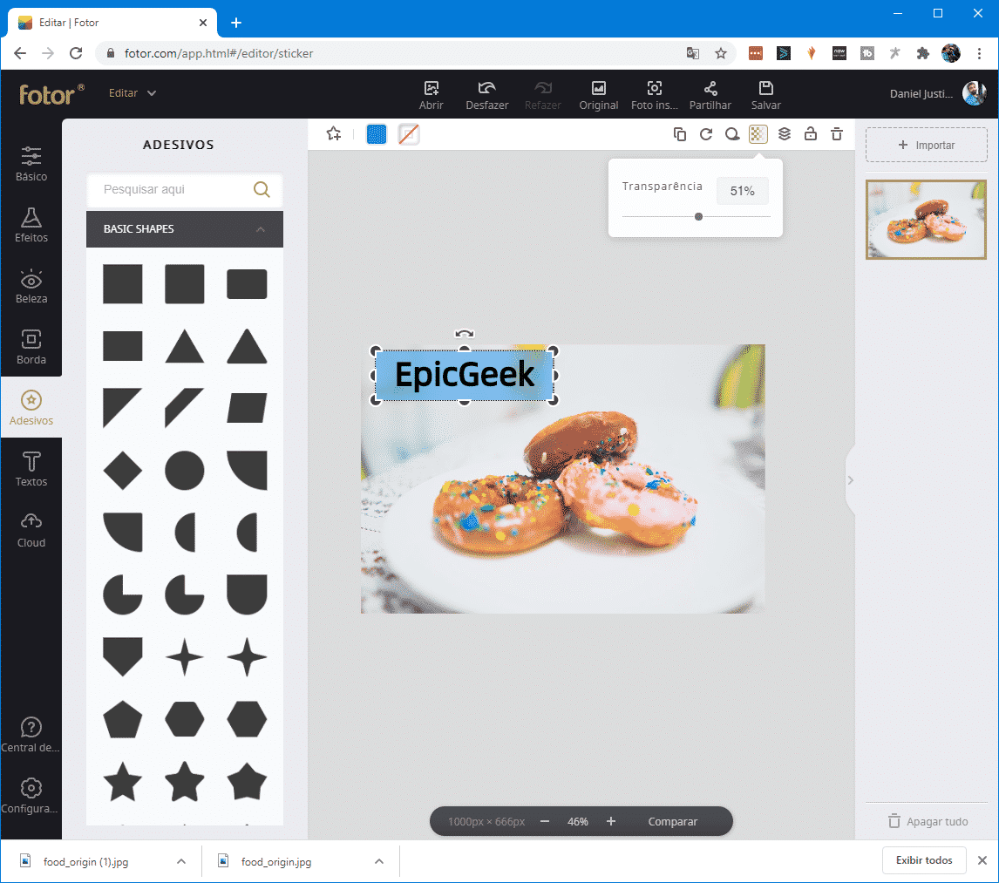Duplicate the selected sticker
This screenshot has height=883, width=999.
tap(680, 134)
